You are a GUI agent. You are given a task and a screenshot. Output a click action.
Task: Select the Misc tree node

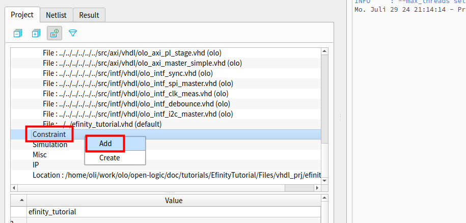pyautogui.click(x=40, y=155)
